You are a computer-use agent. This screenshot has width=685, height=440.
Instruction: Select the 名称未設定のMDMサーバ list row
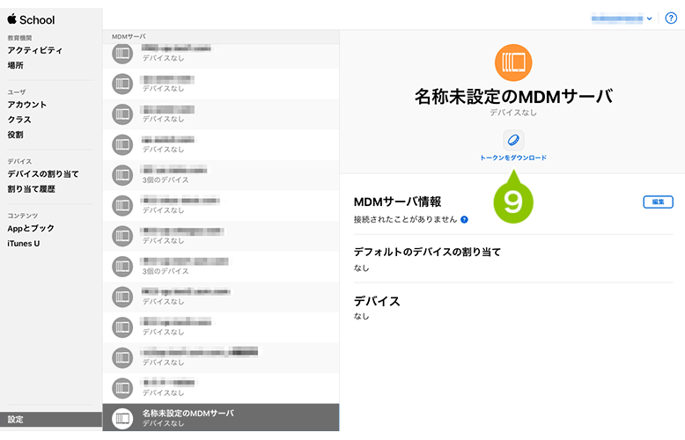[221, 417]
